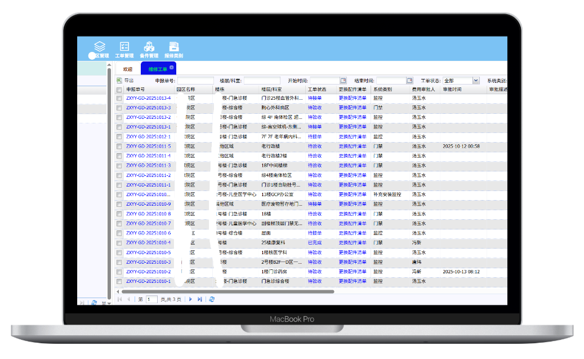Image resolution: width=584 pixels, height=359 pixels.
Task: Open the 结束时间 calendar picker
Action: point(409,81)
